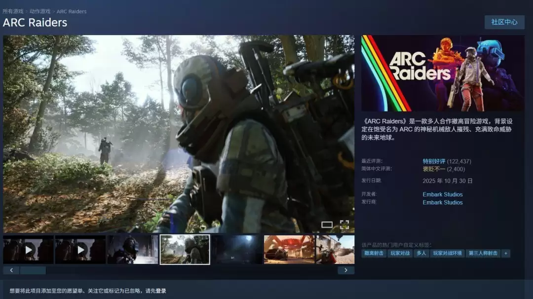Open the Embark Studios developer link
The height and width of the screenshot is (299, 533).
pyautogui.click(x=442, y=194)
